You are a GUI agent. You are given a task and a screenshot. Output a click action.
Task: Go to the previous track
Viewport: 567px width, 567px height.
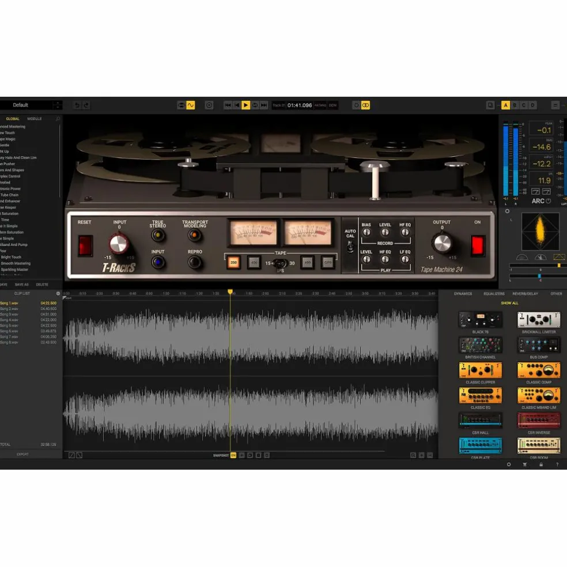pos(237,105)
